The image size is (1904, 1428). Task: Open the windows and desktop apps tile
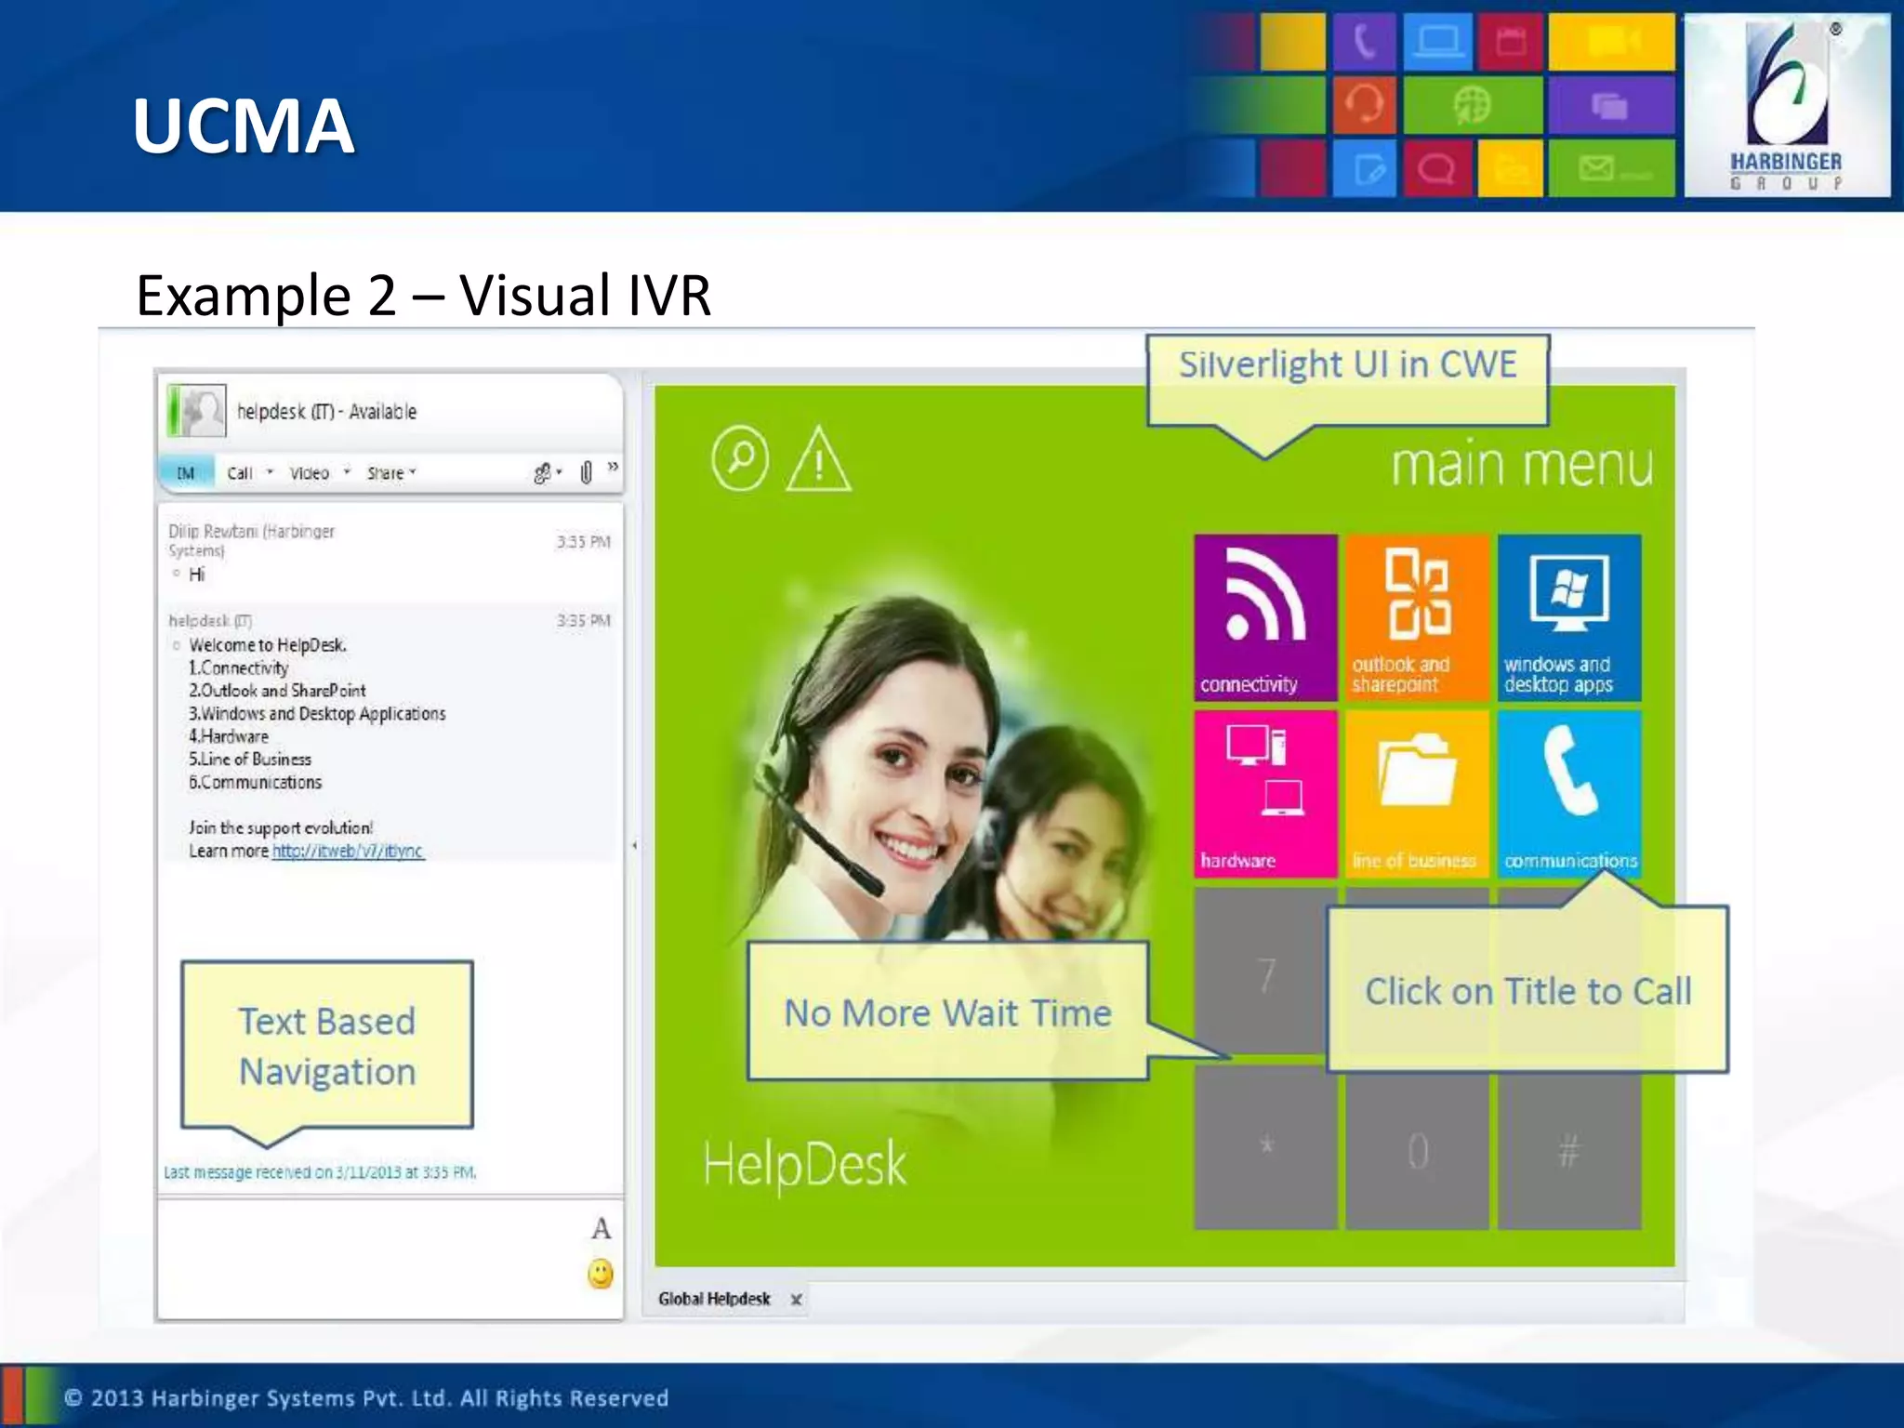[x=1569, y=617]
